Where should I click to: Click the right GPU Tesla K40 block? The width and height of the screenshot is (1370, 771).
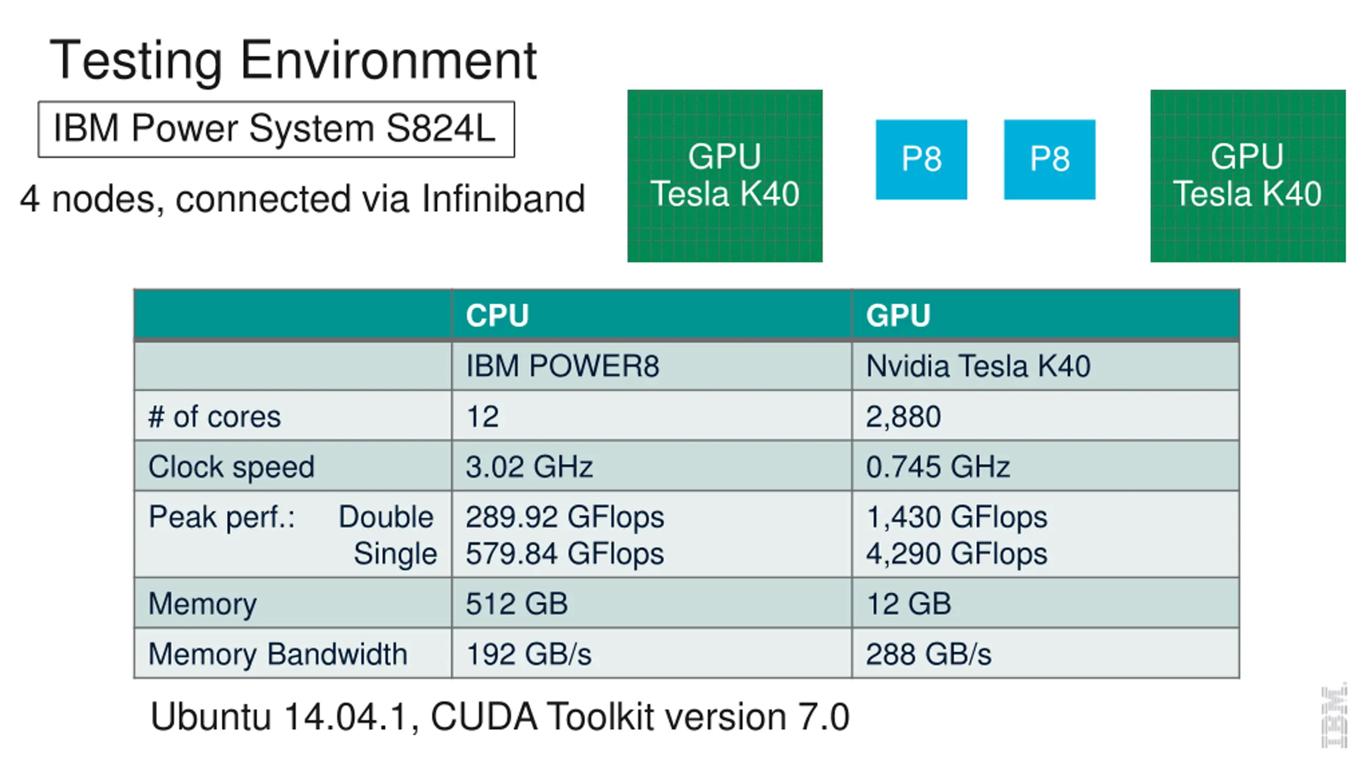(1247, 176)
